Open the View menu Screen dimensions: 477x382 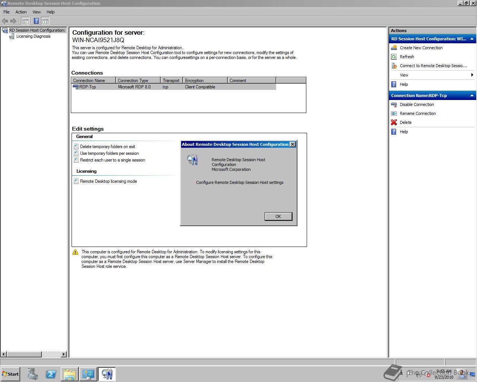pos(37,12)
